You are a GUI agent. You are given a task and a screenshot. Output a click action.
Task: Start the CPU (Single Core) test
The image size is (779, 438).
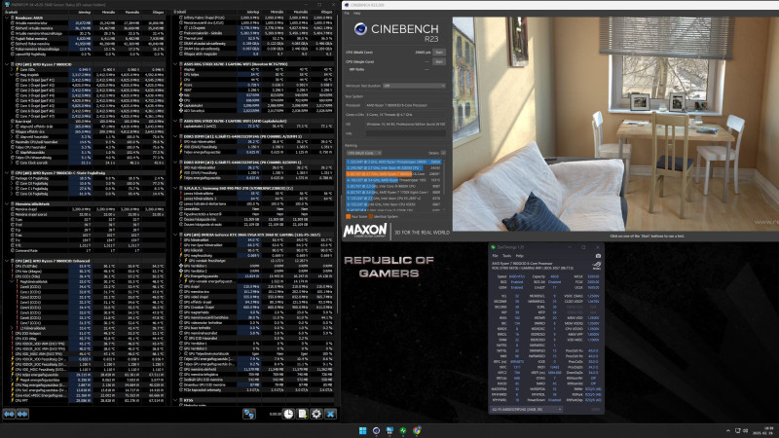439,62
